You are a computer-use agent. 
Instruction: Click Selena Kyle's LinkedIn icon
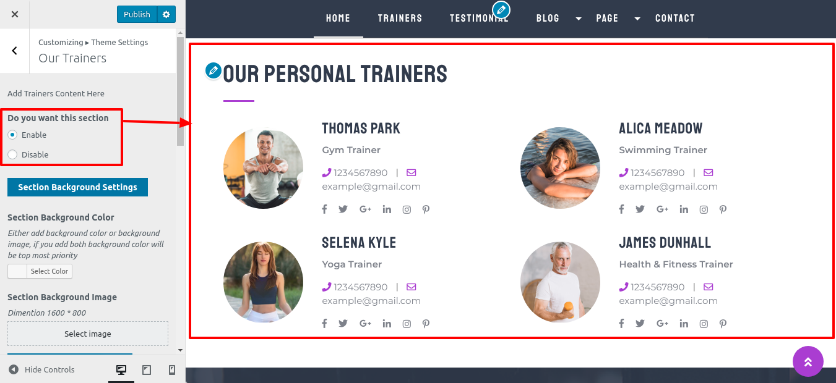pyautogui.click(x=387, y=324)
